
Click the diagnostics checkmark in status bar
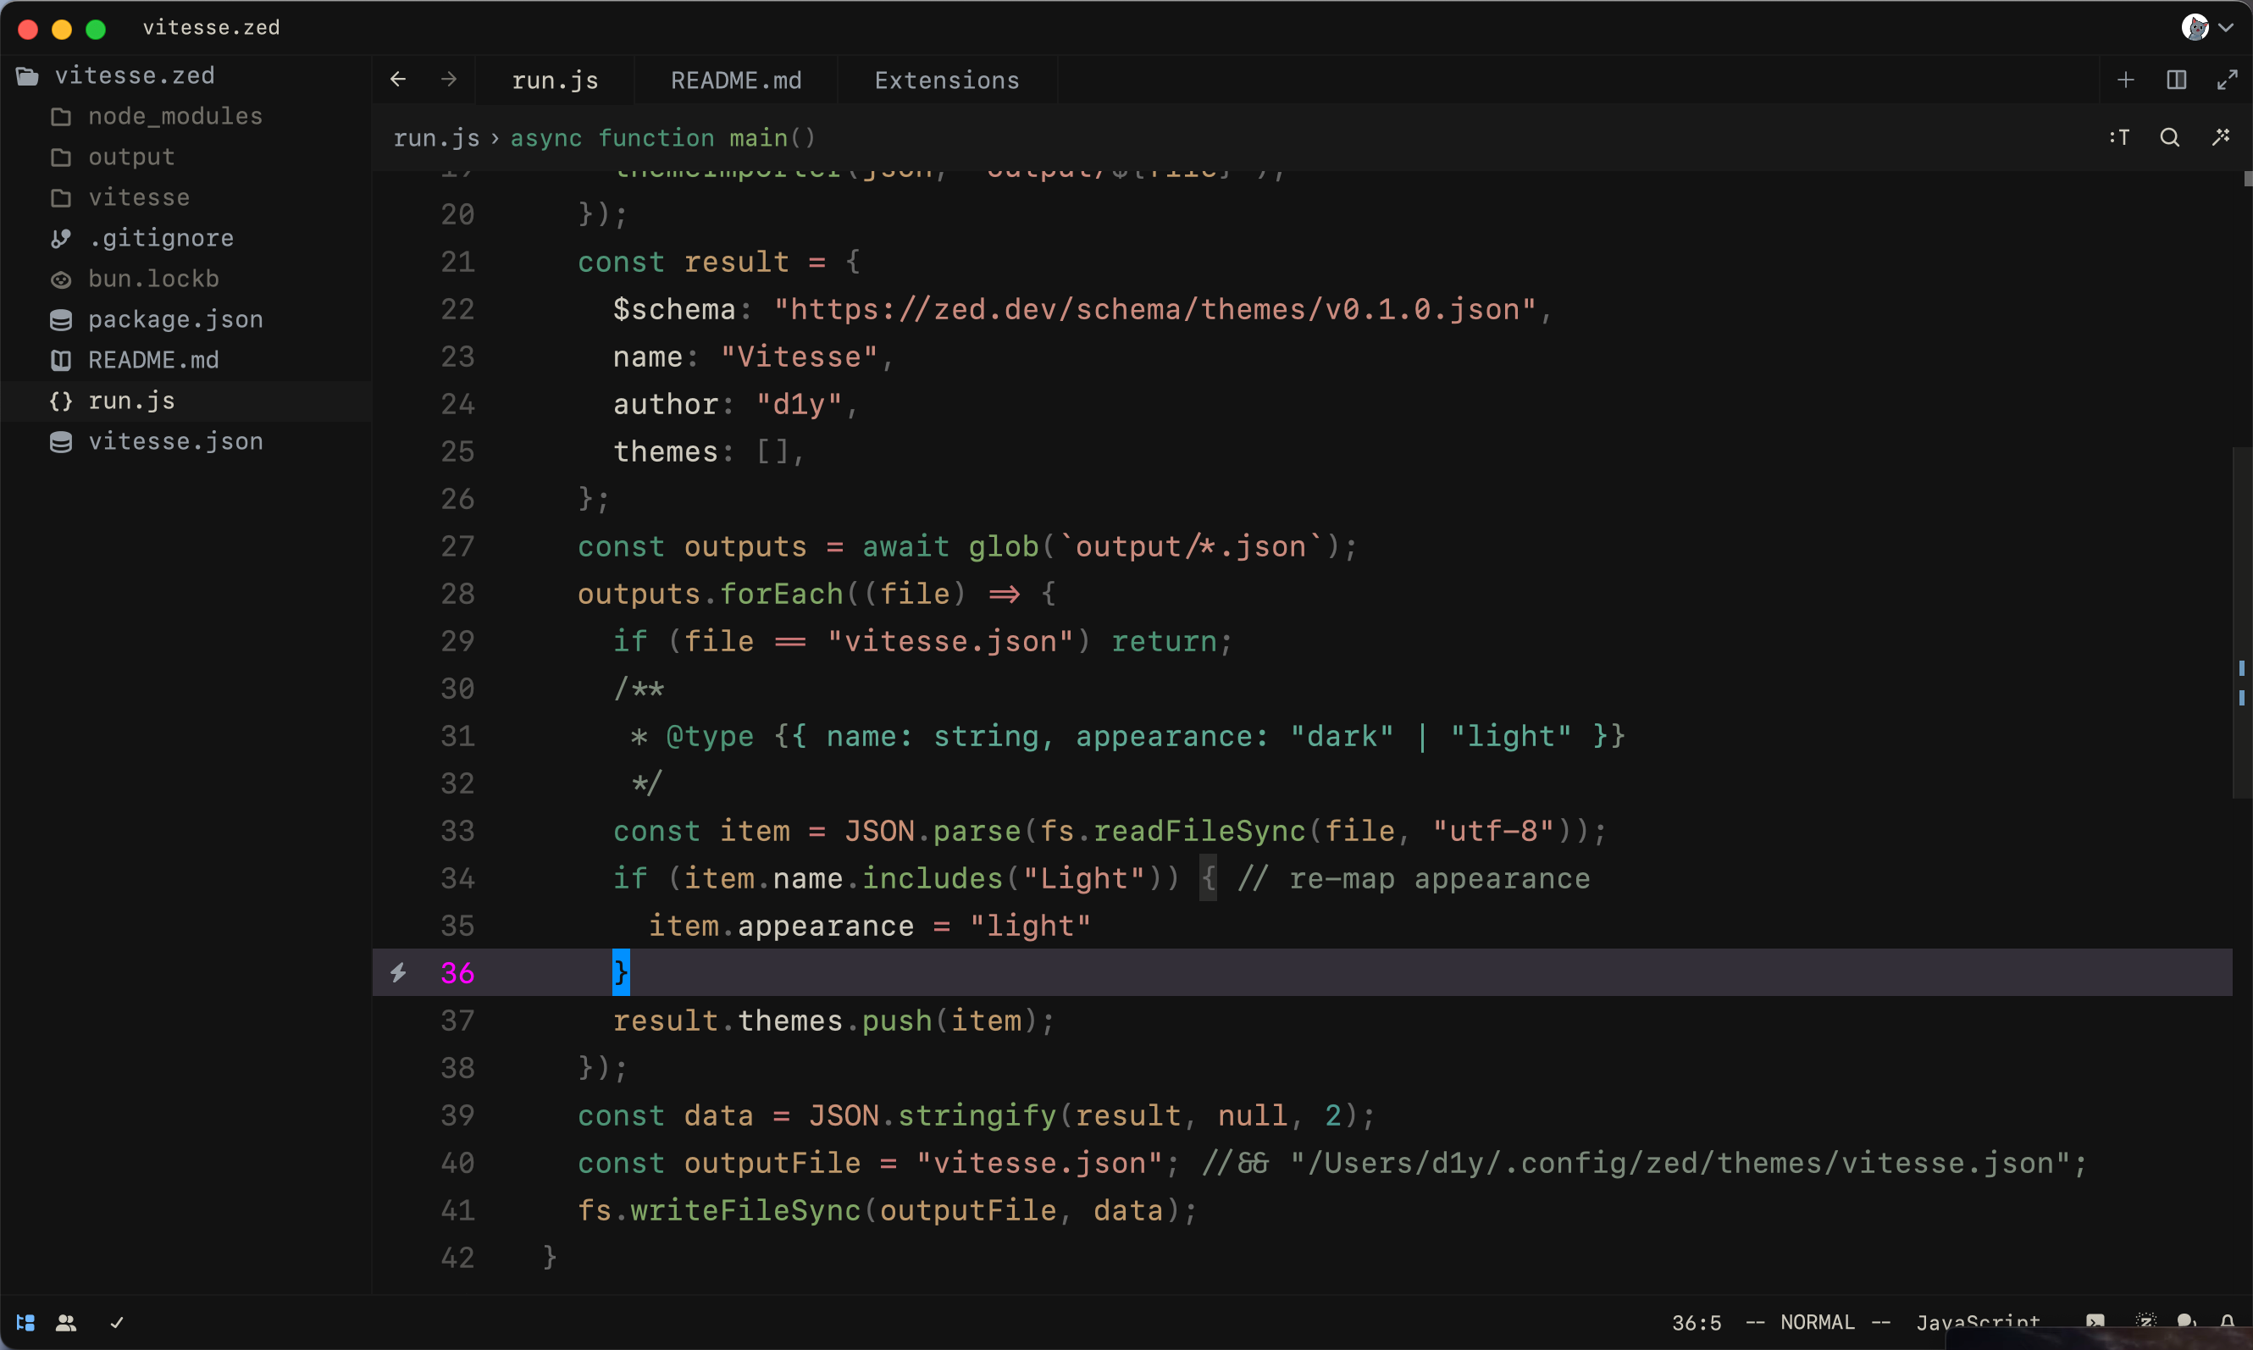(x=116, y=1322)
